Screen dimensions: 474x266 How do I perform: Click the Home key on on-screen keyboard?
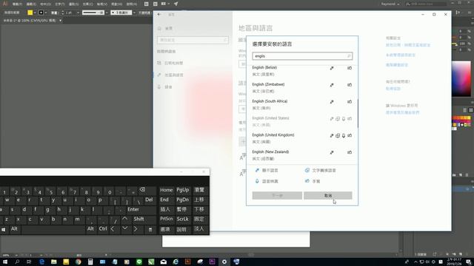[166, 190]
